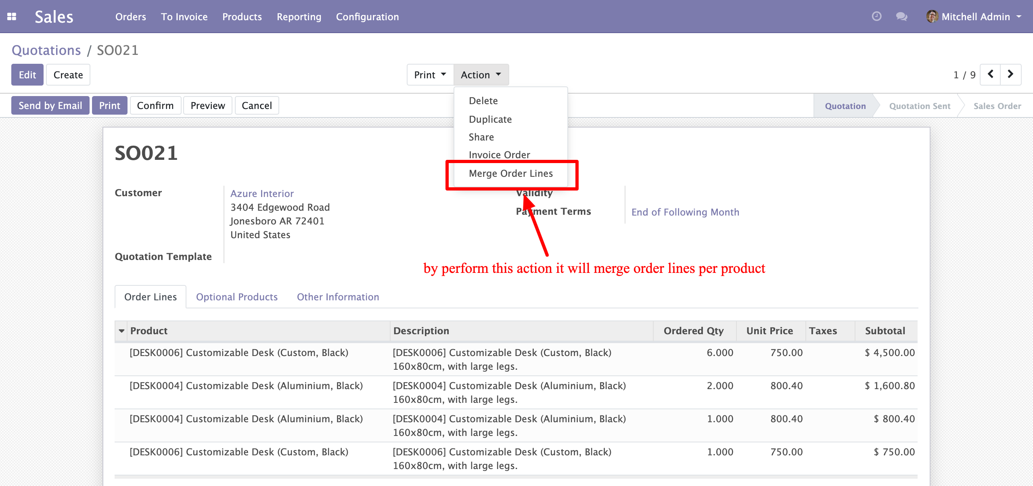Go to previous record arrow
This screenshot has width=1033, height=486.
tap(990, 74)
